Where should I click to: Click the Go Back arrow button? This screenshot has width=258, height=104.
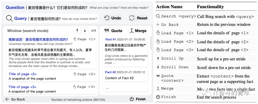[x=15, y=99]
